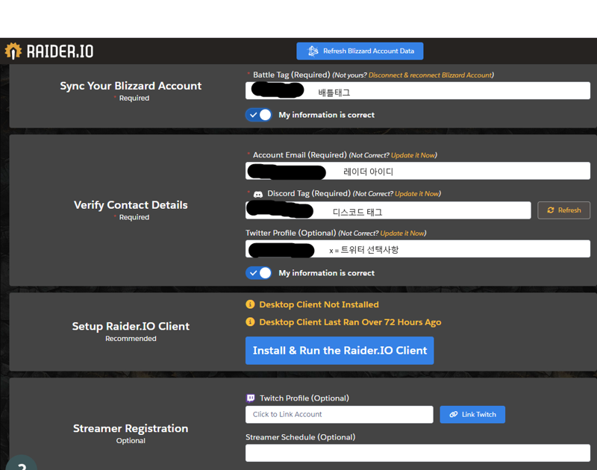Click the info icon beside Last Ran Over 72 Hours

(250, 322)
